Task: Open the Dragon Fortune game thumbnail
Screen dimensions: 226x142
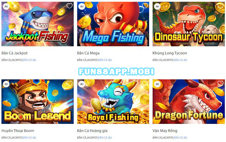Action: 189,101
